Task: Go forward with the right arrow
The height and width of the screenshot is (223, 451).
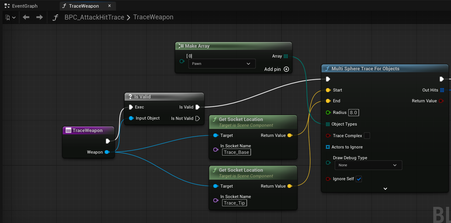Action: pos(40,17)
